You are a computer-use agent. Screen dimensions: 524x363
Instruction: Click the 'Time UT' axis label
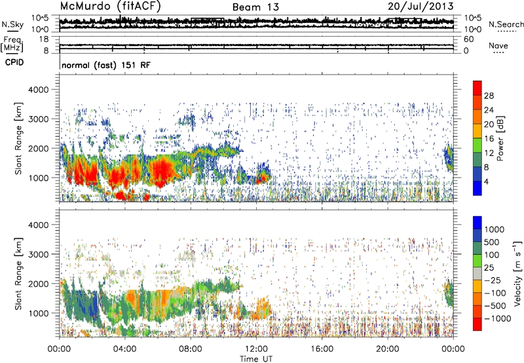pyautogui.click(x=256, y=359)
